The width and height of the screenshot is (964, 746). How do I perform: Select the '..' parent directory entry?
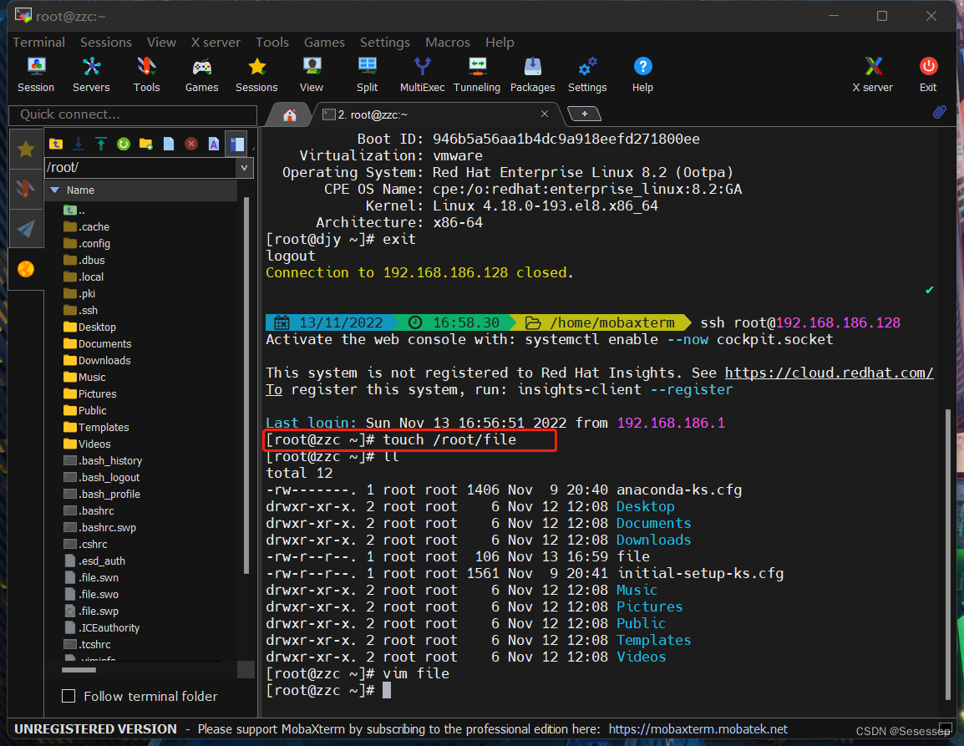[x=74, y=211]
